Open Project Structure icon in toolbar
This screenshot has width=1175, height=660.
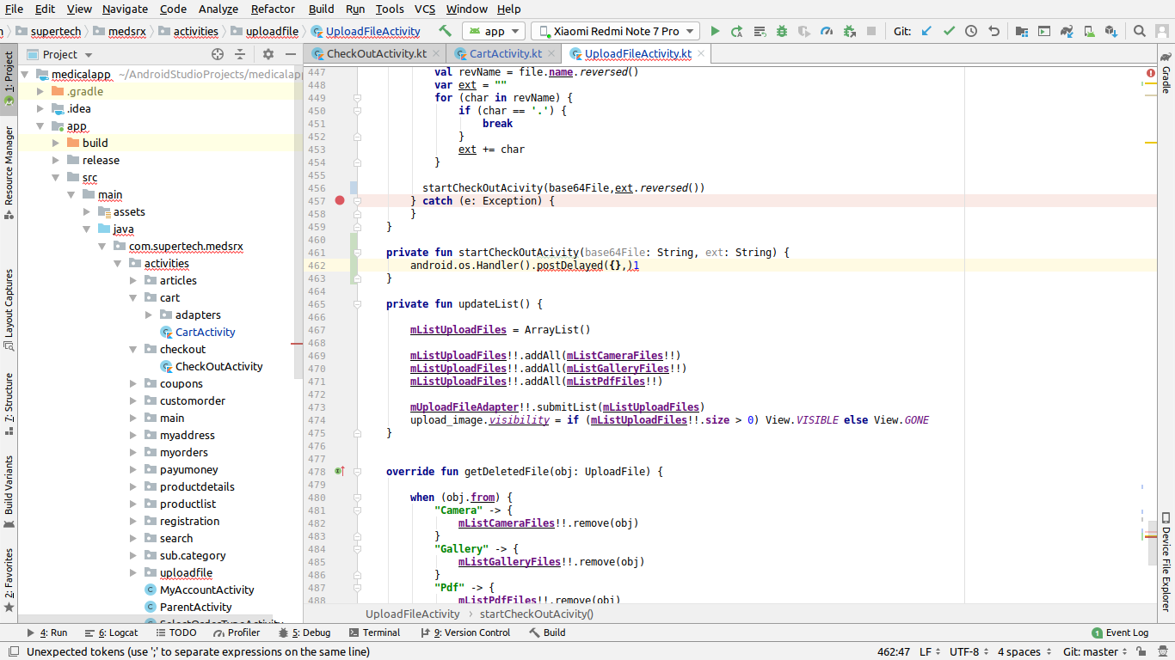1021,31
